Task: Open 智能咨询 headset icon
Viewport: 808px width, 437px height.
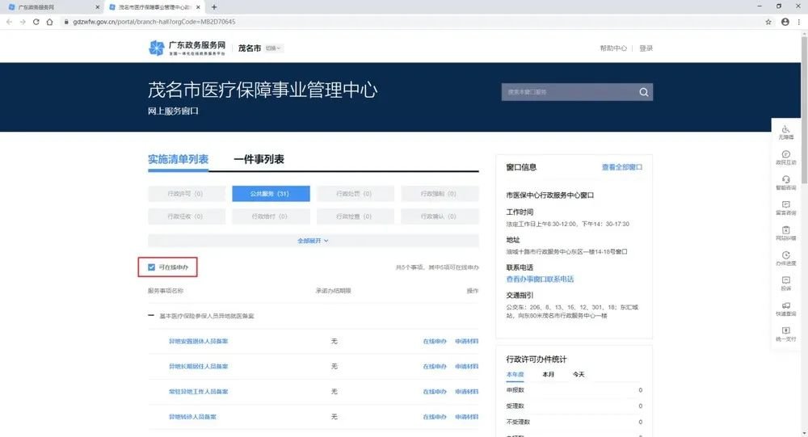Action: coord(785,182)
